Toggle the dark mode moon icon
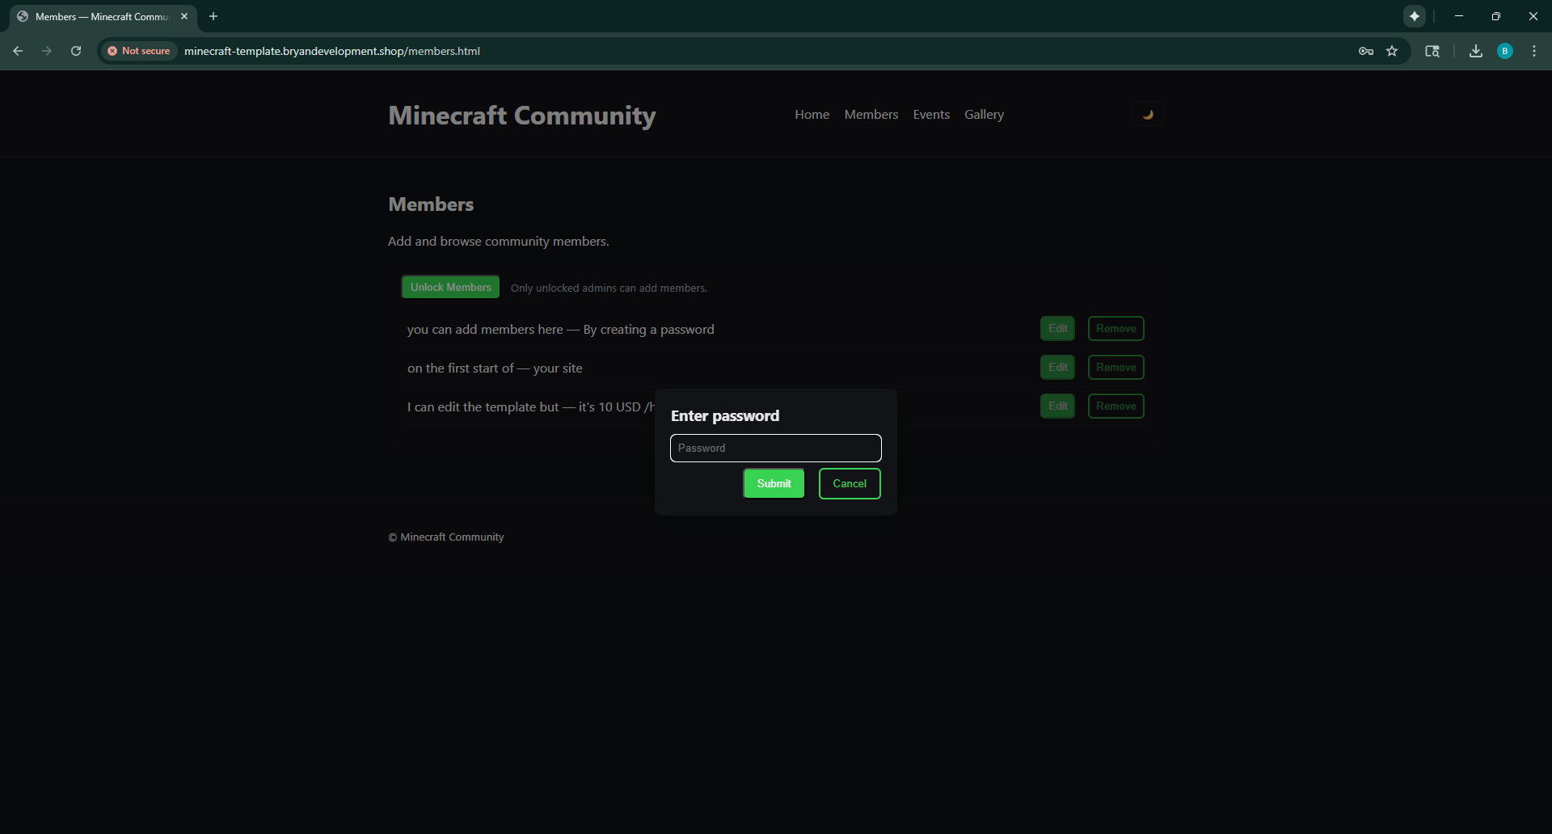This screenshot has width=1552, height=834. [x=1147, y=114]
